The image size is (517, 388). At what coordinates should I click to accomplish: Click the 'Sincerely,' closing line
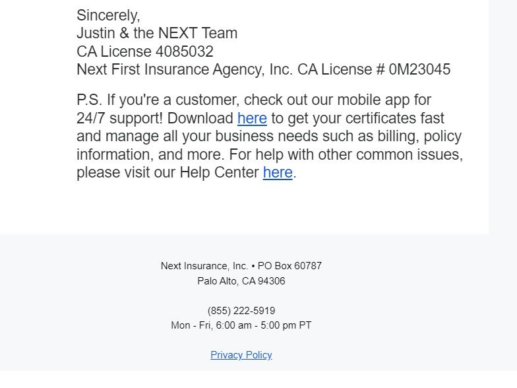point(108,16)
